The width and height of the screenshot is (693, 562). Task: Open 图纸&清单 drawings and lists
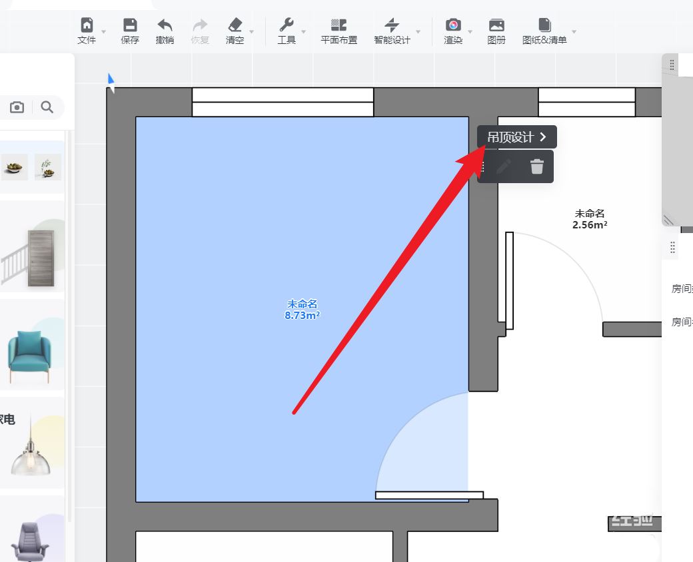click(544, 31)
